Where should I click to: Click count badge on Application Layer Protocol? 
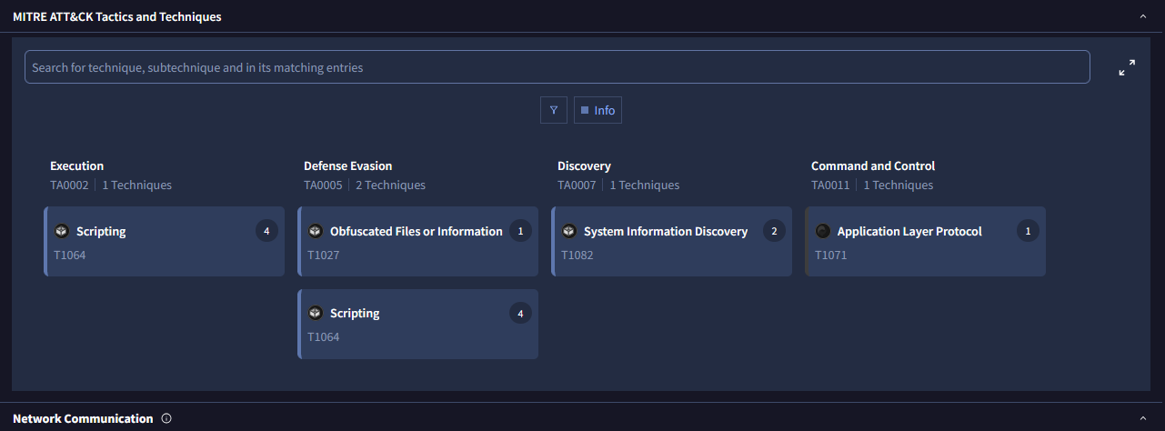pos(1028,231)
